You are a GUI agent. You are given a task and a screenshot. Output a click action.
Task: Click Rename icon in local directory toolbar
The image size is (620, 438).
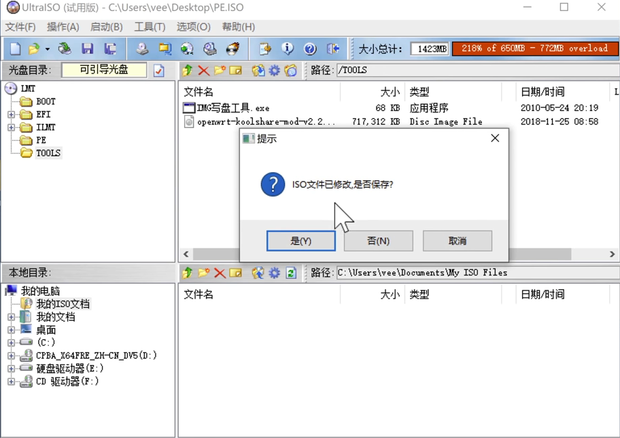tap(236, 273)
